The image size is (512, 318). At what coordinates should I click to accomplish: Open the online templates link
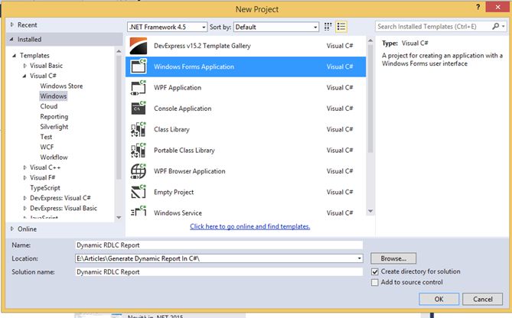click(249, 226)
